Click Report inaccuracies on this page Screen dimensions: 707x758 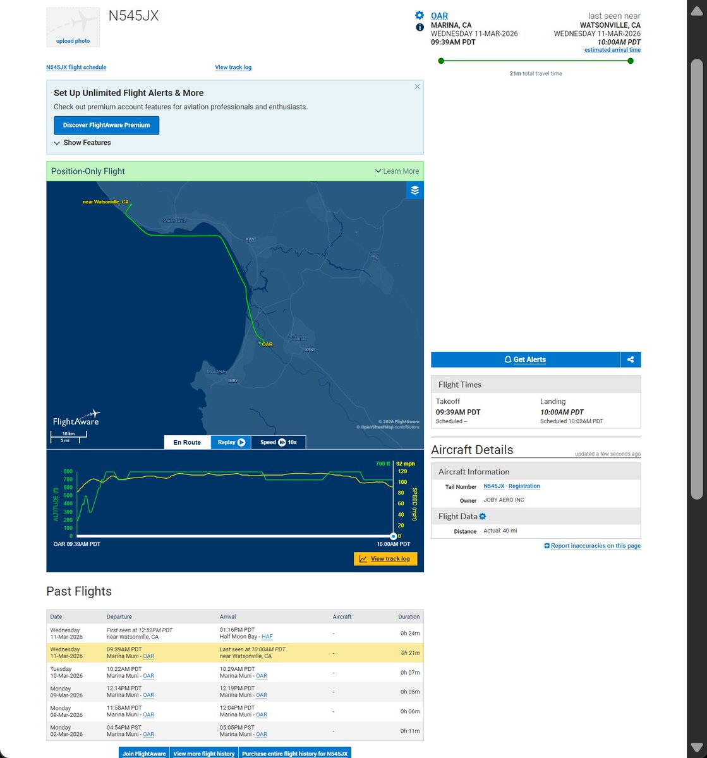(593, 546)
